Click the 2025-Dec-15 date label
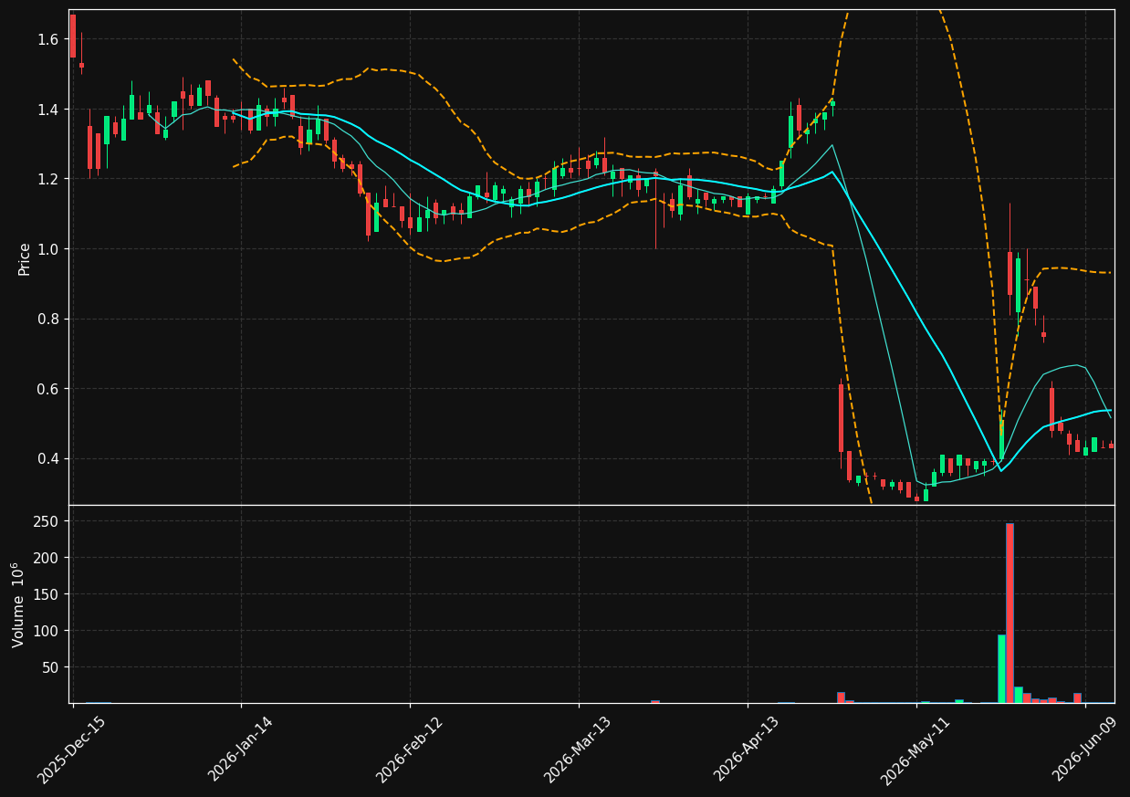Viewport: 1130px width, 797px height. [72, 750]
